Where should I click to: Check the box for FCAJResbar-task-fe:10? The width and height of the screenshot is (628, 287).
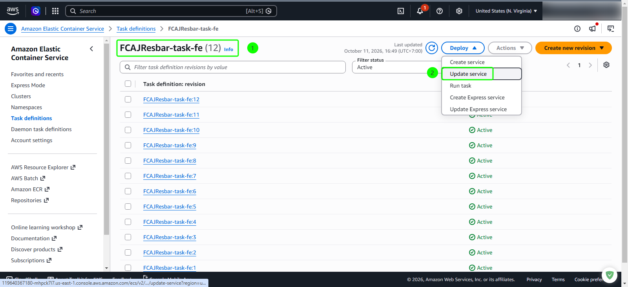128,130
